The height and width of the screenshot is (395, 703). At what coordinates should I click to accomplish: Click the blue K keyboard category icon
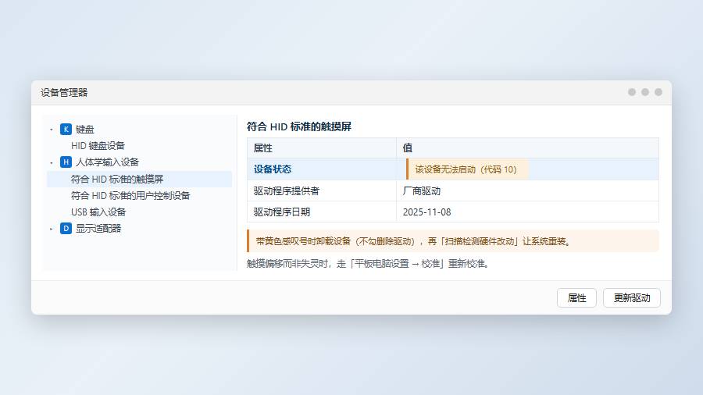(66, 130)
